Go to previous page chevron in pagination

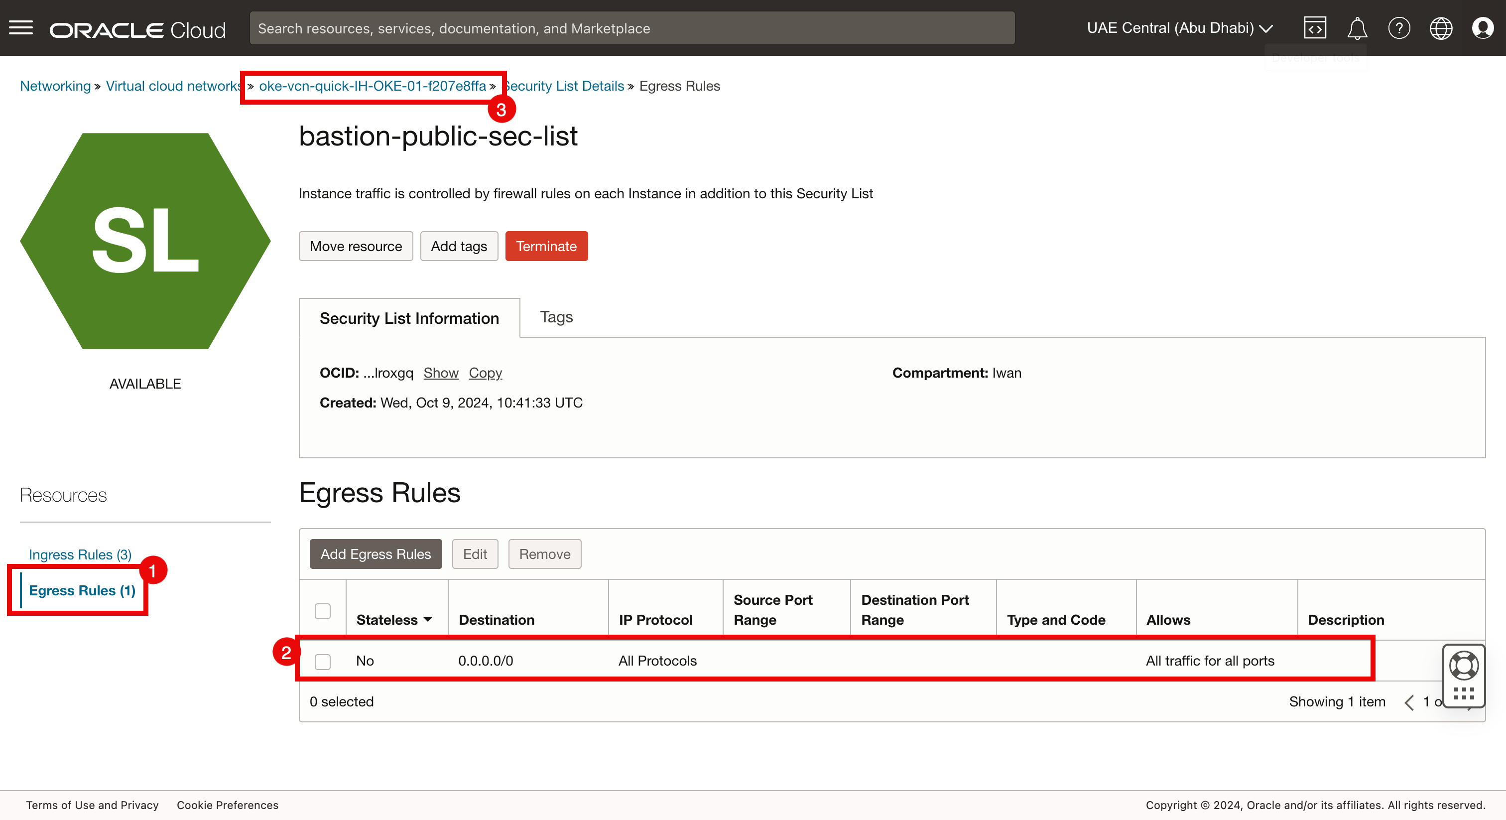click(x=1409, y=702)
